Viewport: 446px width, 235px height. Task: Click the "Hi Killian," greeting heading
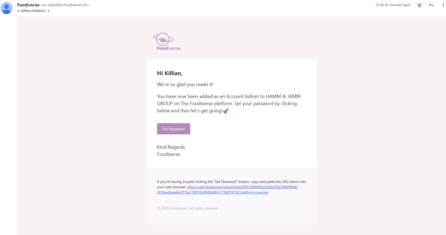tap(170, 73)
